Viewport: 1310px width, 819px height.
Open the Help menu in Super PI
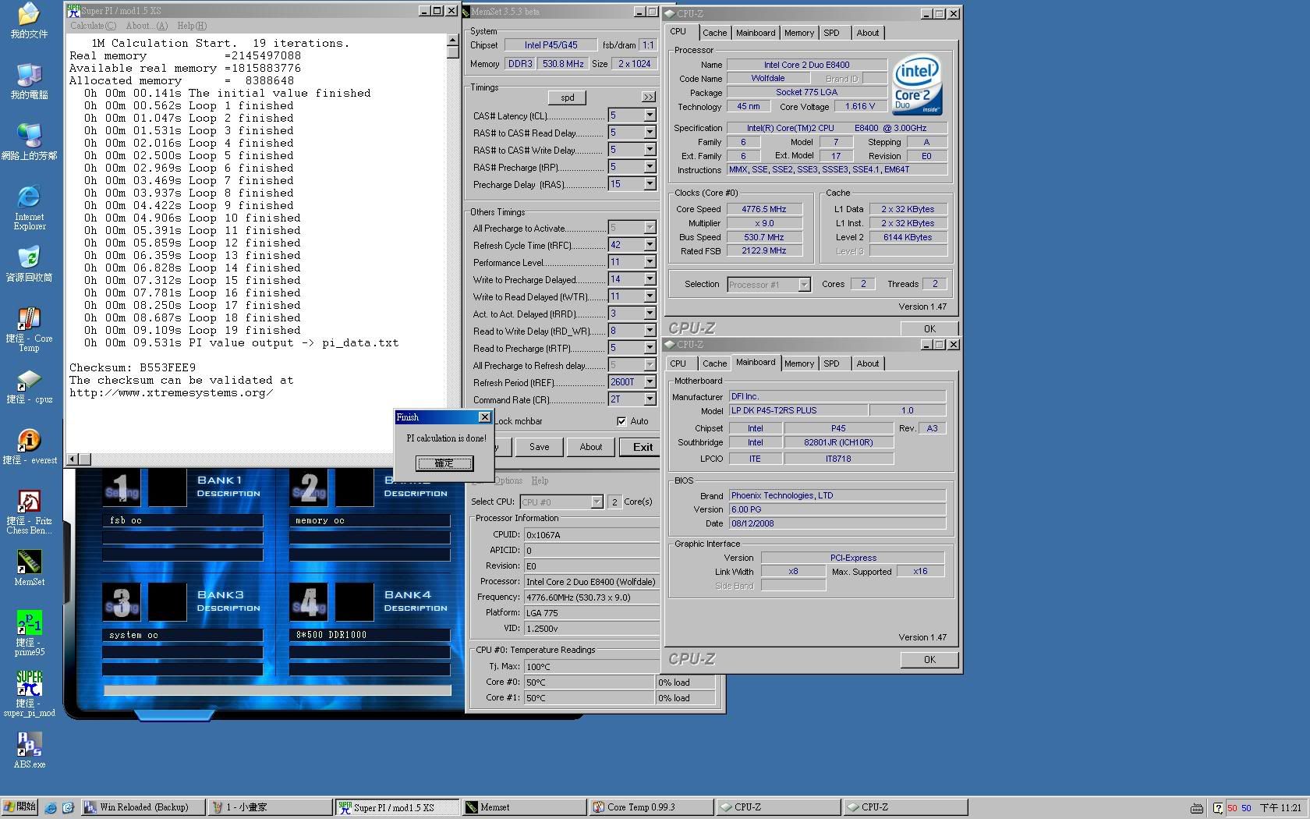click(x=192, y=26)
